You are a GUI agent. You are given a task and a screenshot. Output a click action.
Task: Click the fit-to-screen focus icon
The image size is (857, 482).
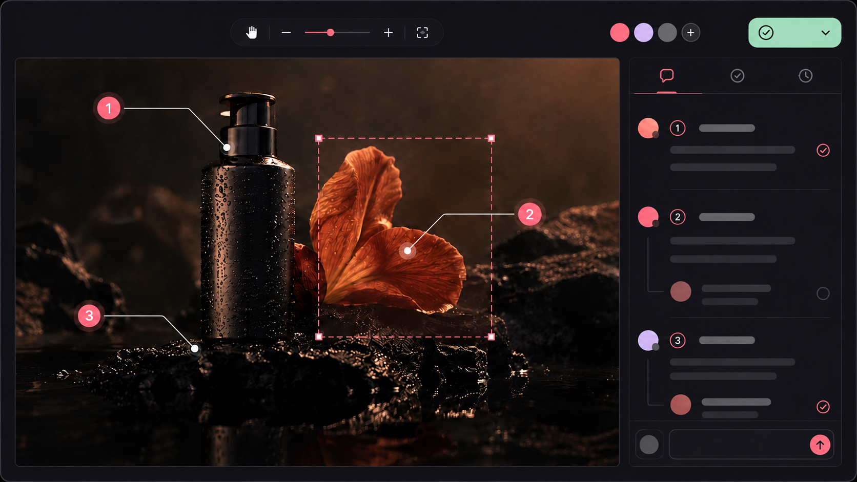click(x=422, y=33)
